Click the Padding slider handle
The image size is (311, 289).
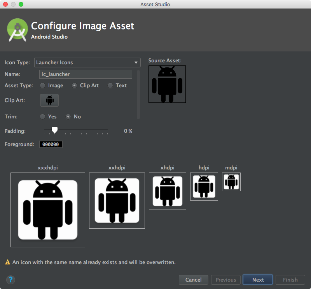[54, 130]
